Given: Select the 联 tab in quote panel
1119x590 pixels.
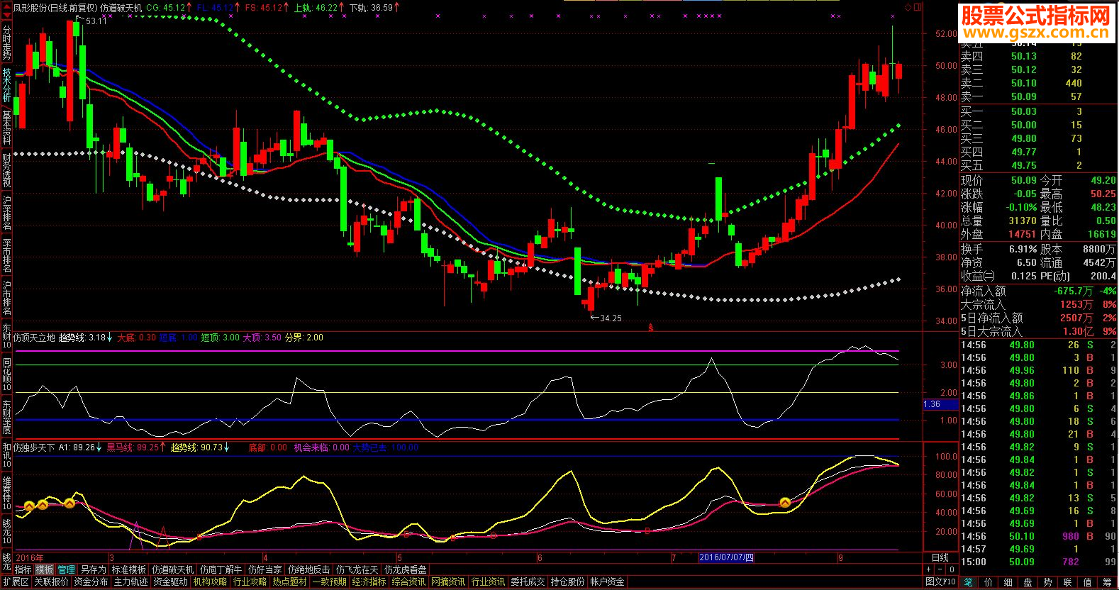Looking at the screenshot, I should click(x=1067, y=581).
